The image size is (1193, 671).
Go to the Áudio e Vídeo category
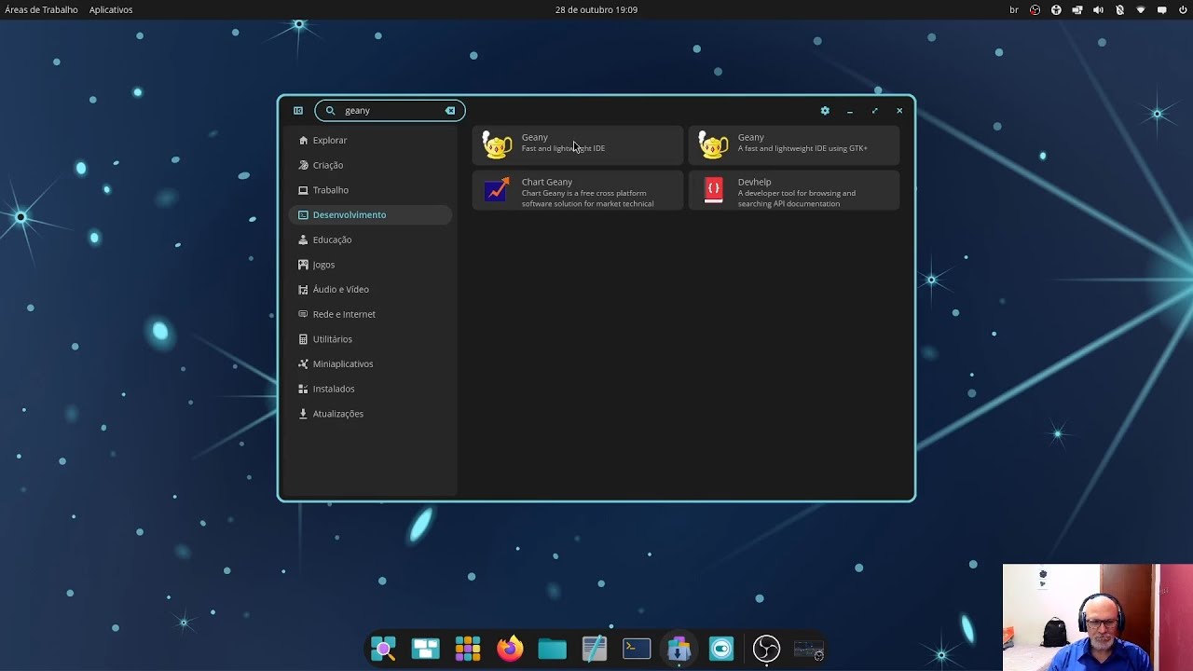point(370,289)
